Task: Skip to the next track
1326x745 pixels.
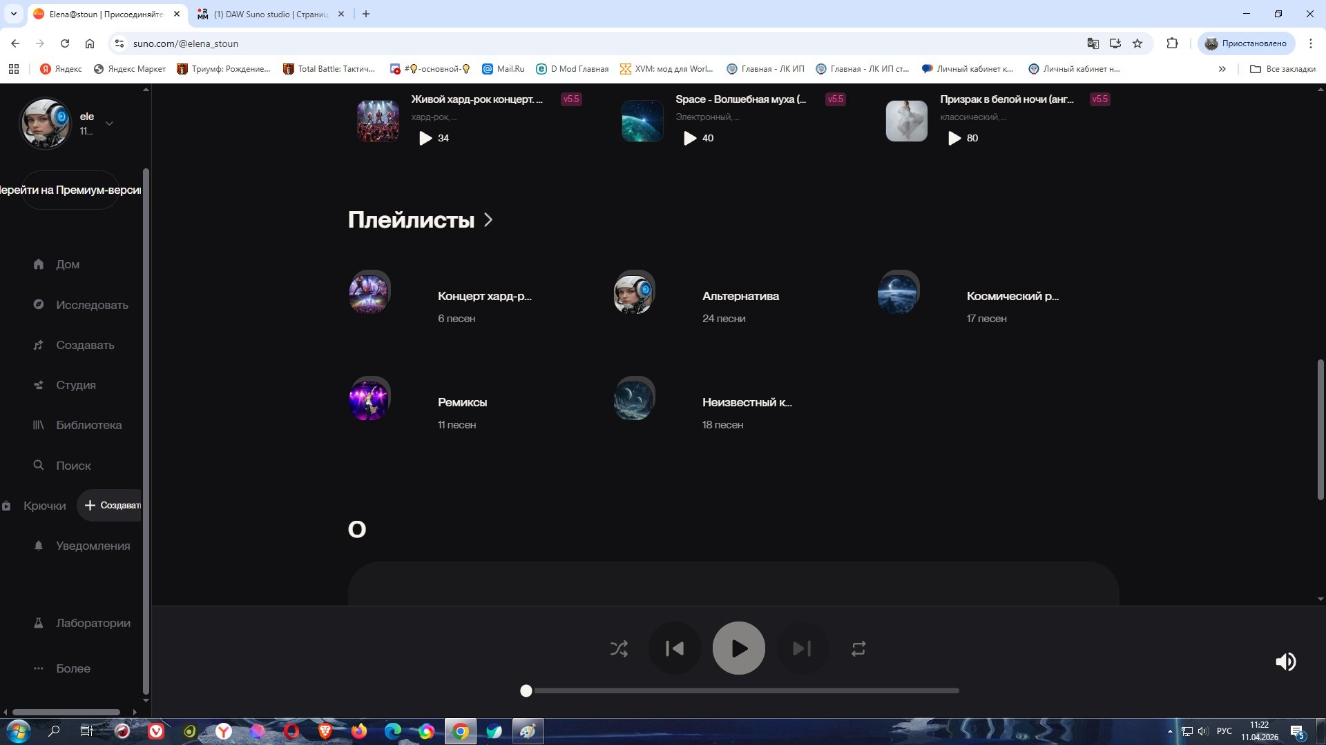Action: (802, 648)
